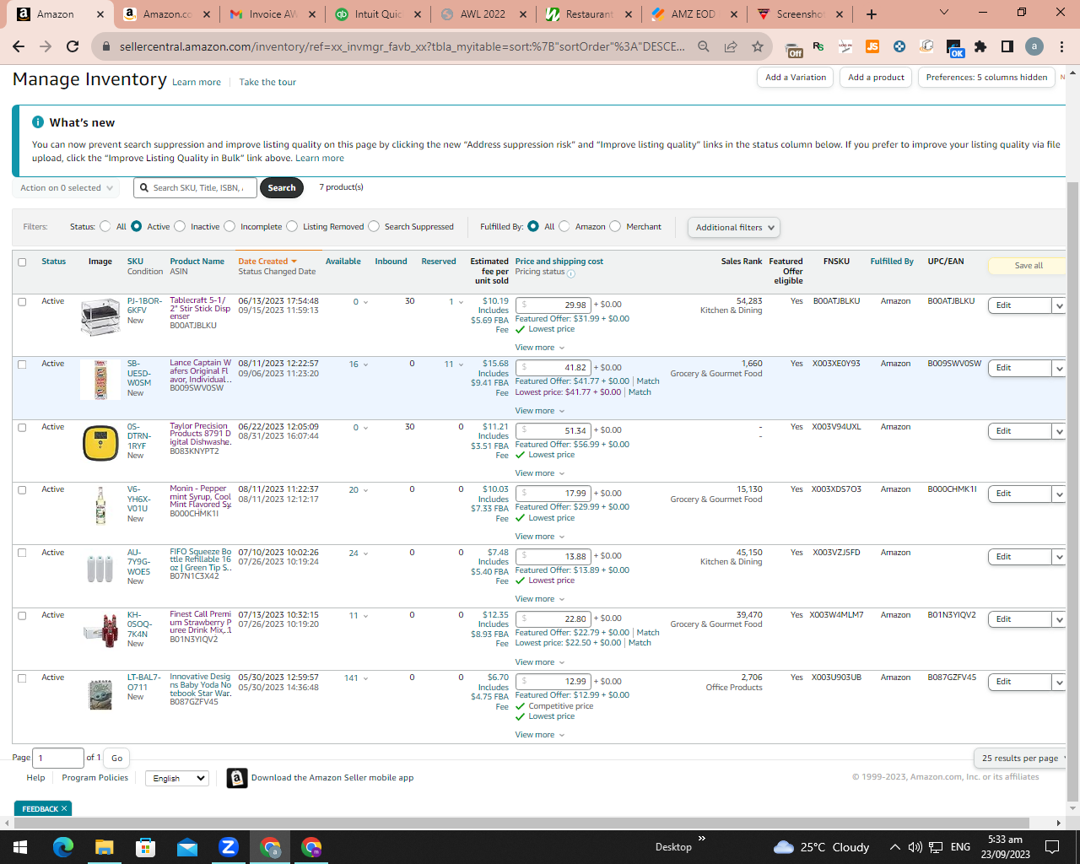Click the volume speaker icon in system tray

[915, 847]
